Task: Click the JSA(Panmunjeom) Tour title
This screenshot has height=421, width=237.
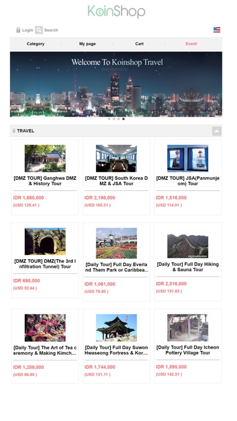Action: [x=188, y=181]
